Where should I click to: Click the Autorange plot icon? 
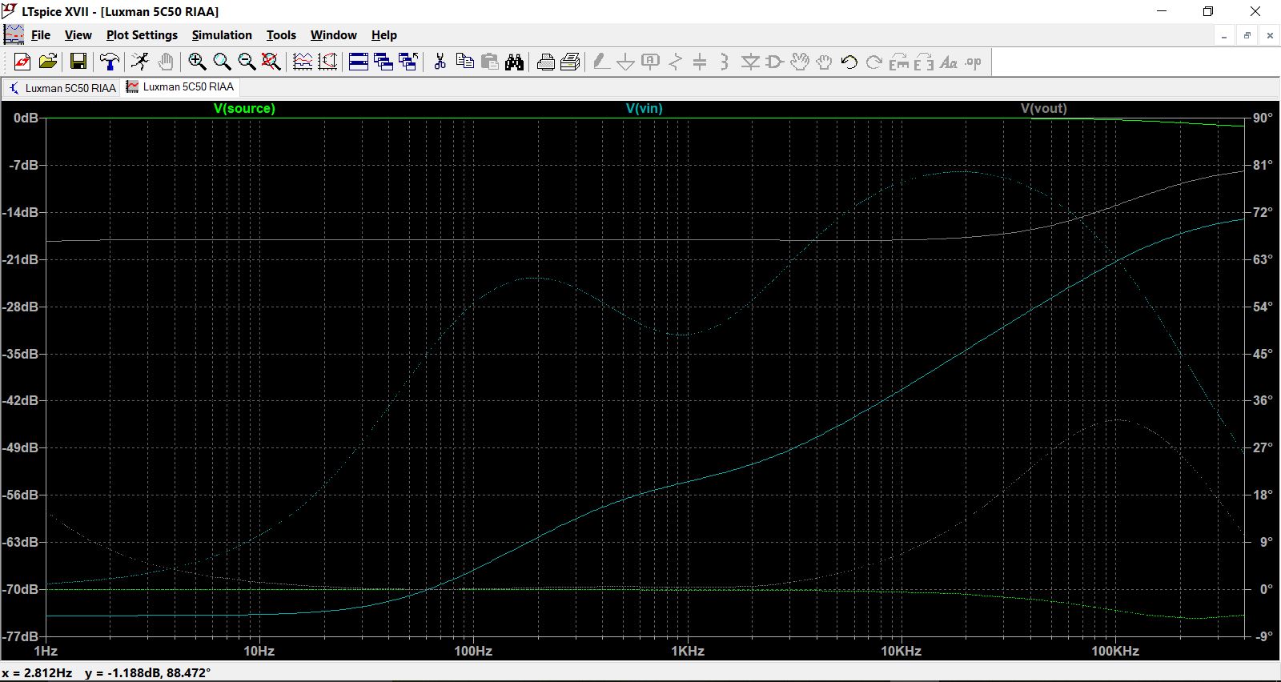[327, 62]
